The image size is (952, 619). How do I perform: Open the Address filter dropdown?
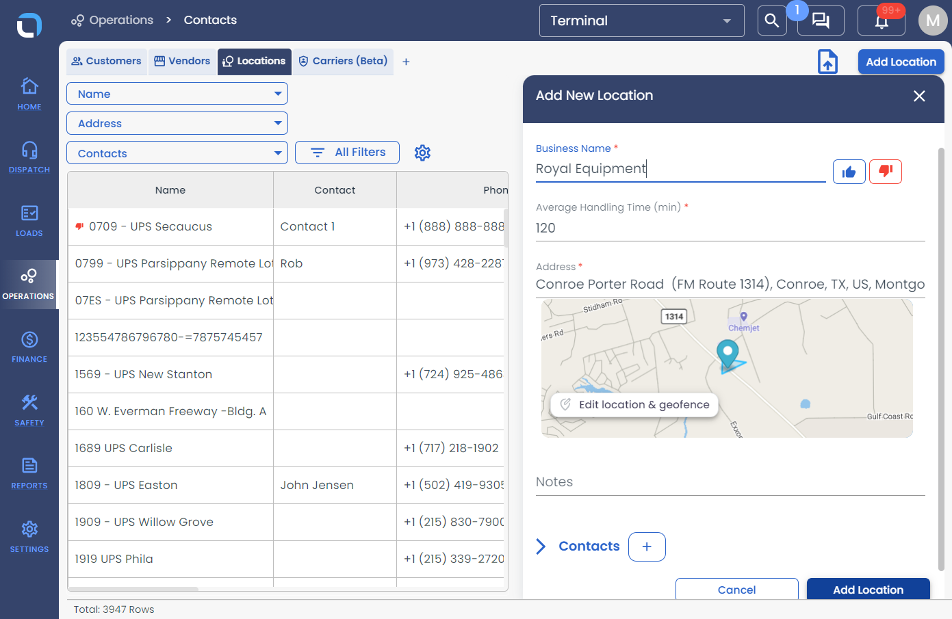[x=177, y=123]
